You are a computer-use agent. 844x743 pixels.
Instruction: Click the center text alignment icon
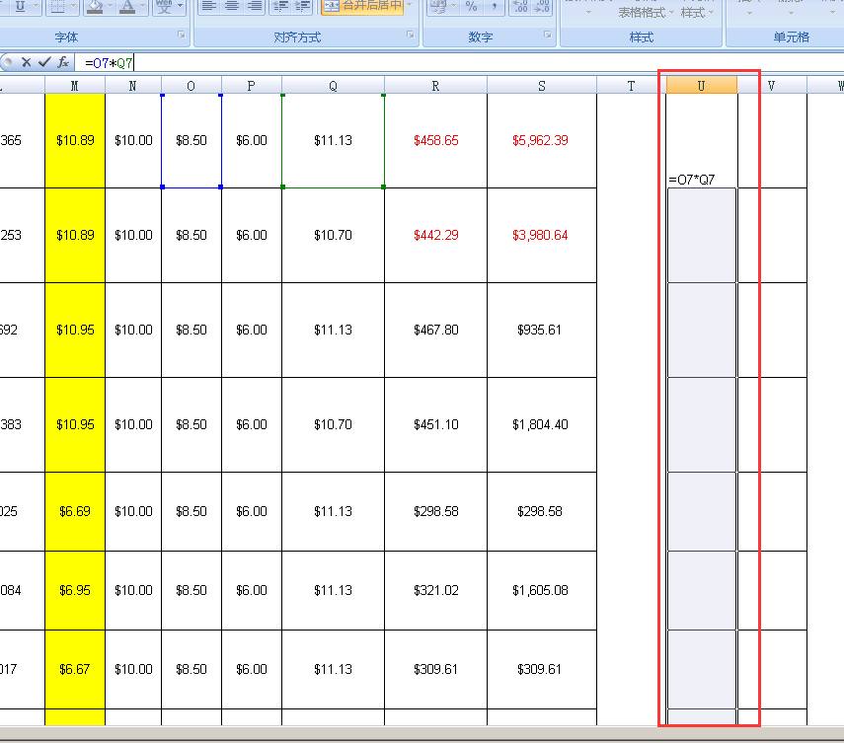point(231,6)
